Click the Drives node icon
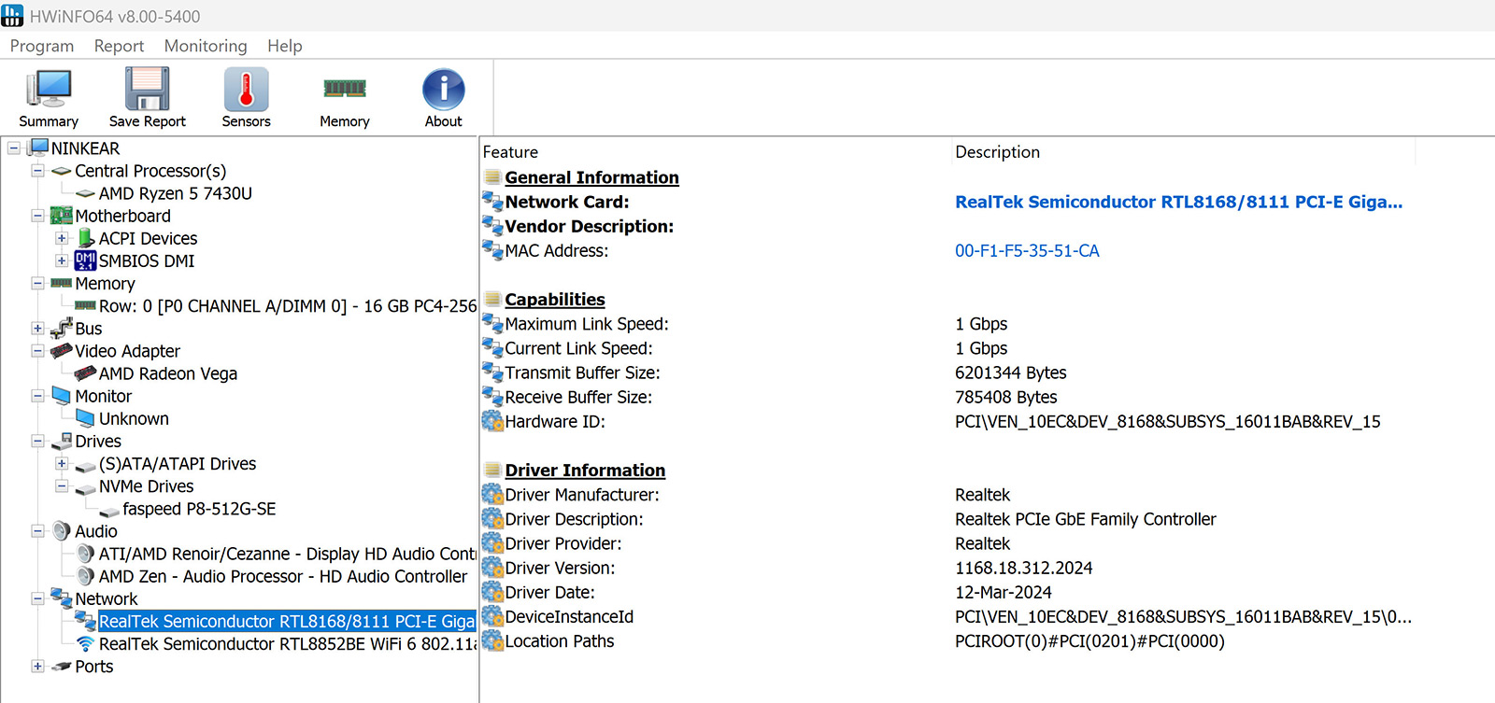Viewport: 1495px width, 703px height. [62, 441]
